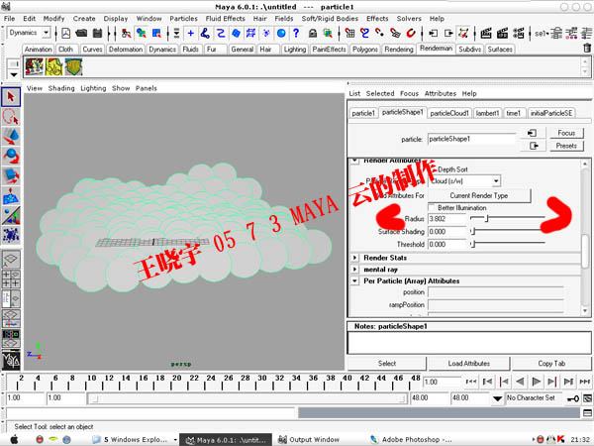Click the render current frame clapper icon
This screenshot has height=446, width=594.
click(486, 34)
